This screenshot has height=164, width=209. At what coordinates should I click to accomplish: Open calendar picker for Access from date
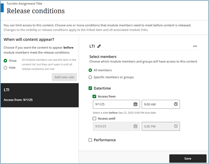click(135, 104)
